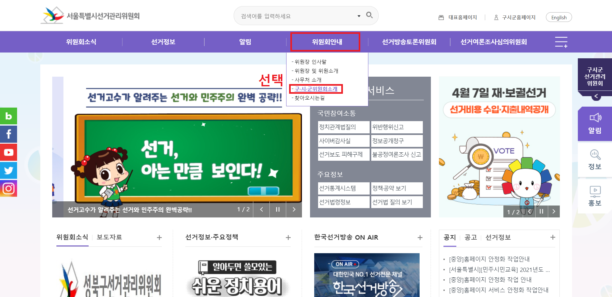612x297 pixels.
Task: Collapse the 구시군 선거관리위원회 side panel arrow
Action: (596, 96)
